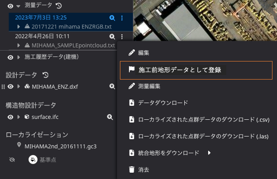Toggle visibility of surface.ifc
Viewport: 277px width, 179px height.
point(10,117)
